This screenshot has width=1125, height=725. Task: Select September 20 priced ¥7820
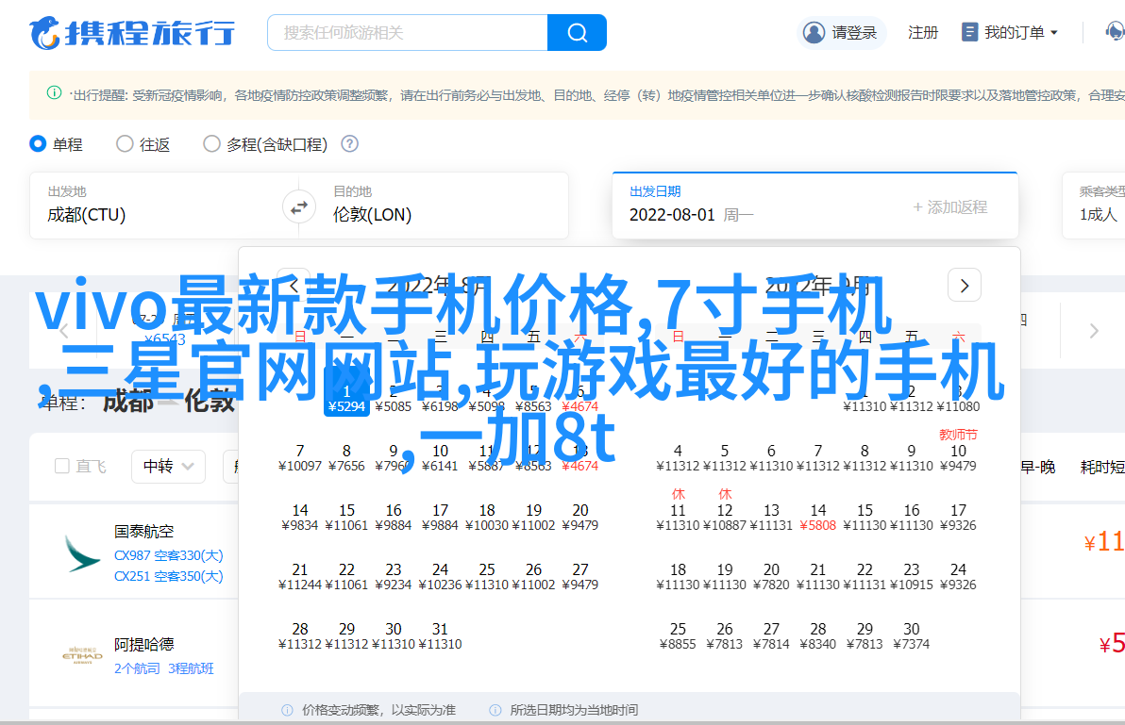(771, 577)
